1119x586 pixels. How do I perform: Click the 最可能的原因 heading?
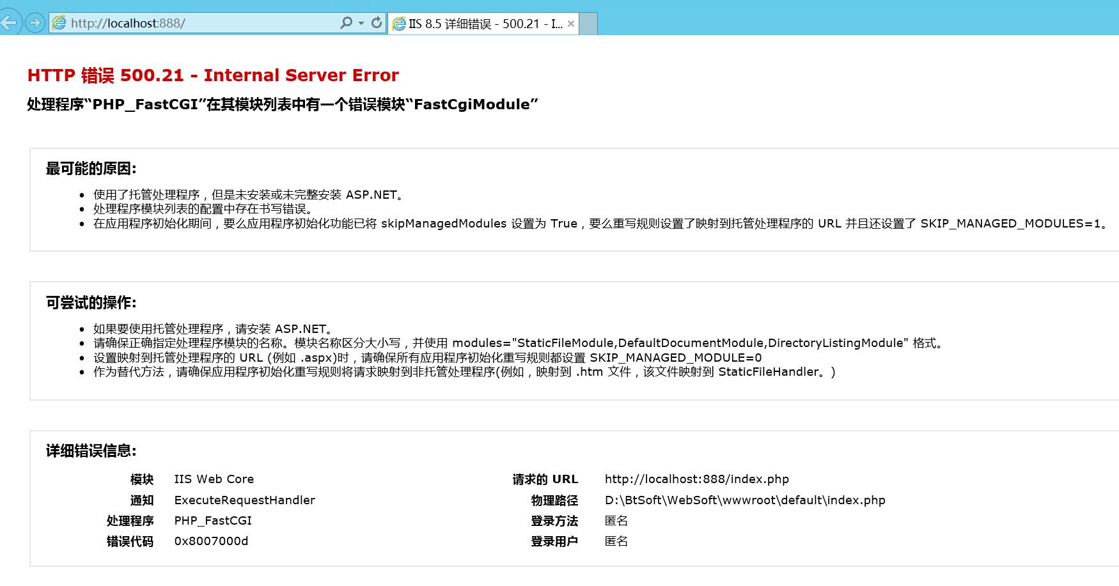click(91, 169)
